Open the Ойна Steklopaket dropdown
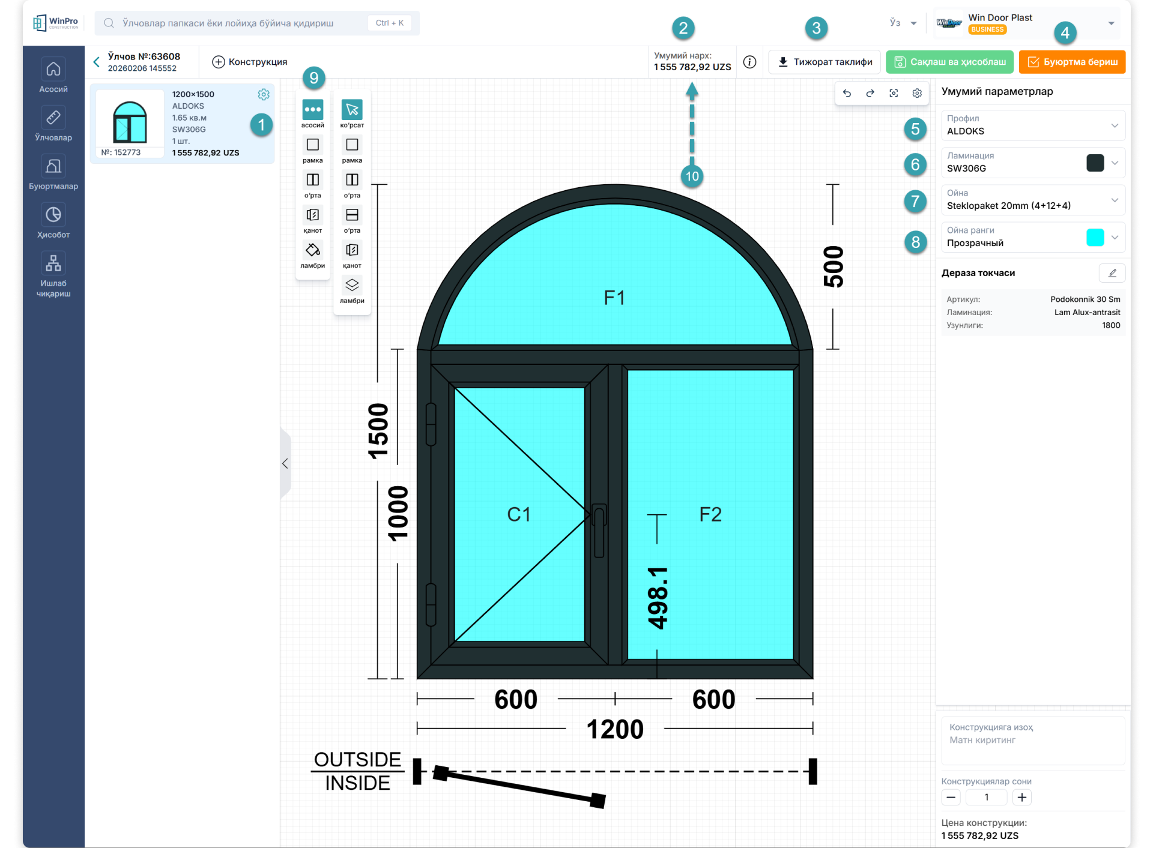The width and height of the screenshot is (1153, 848). tap(1033, 200)
